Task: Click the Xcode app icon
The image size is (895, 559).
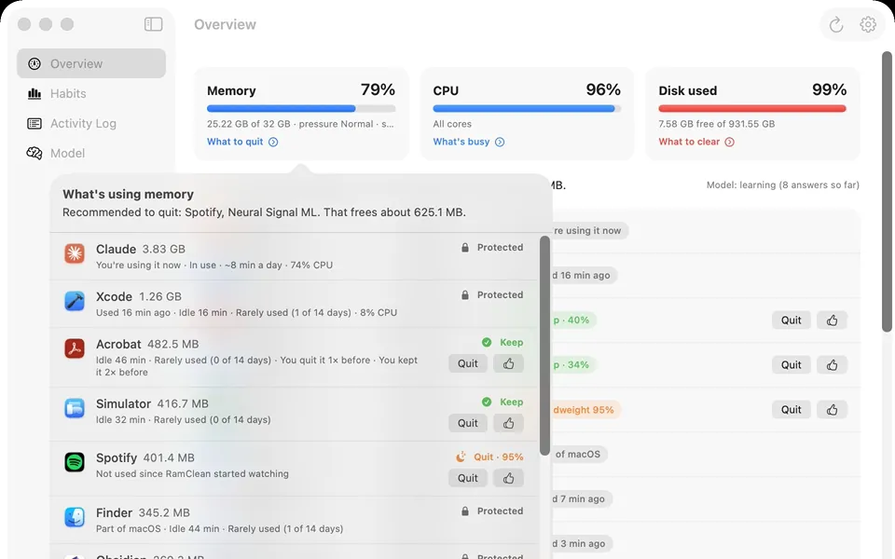Action: pos(75,301)
